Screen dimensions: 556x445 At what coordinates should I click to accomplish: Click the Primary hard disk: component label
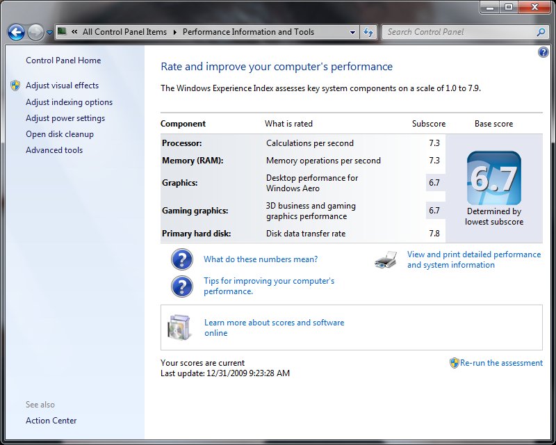tap(197, 234)
